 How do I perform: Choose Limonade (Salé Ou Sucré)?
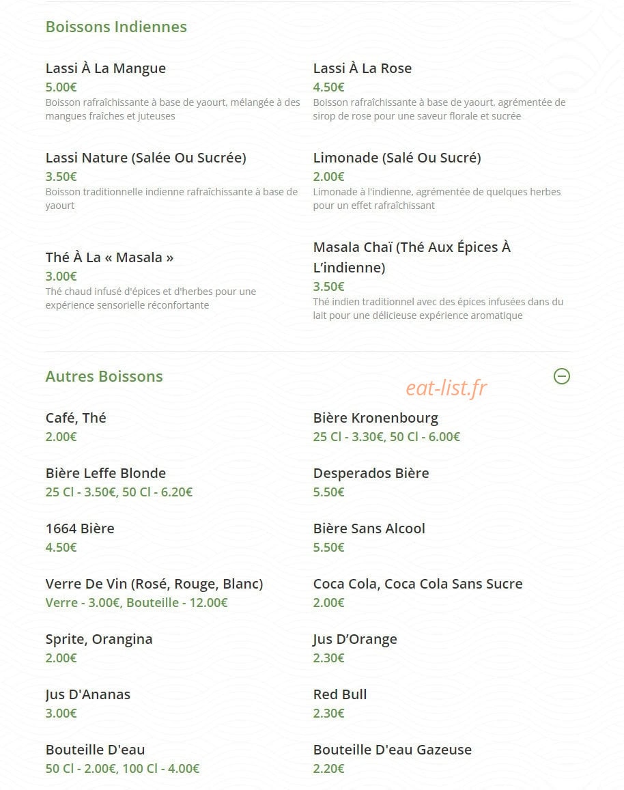[397, 158]
